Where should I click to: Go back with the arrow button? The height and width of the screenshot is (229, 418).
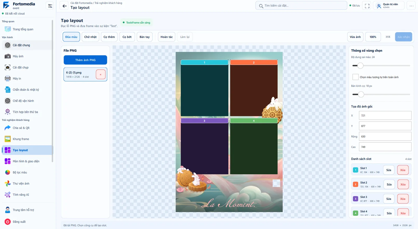click(64, 6)
